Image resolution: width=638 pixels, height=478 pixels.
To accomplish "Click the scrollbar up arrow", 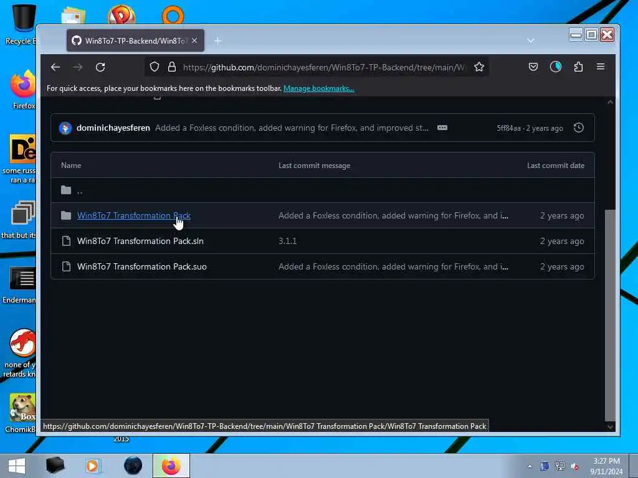I will (610, 102).
